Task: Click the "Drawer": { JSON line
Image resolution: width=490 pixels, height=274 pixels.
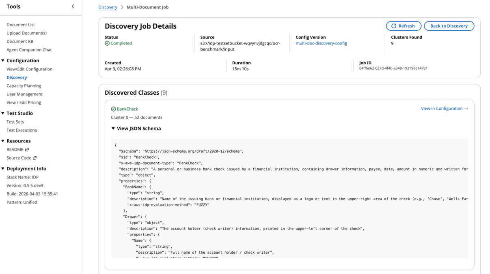Action: click(x=135, y=217)
